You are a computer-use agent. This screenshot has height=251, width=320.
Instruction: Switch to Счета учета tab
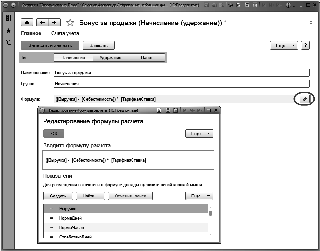pyautogui.click(x=65, y=33)
